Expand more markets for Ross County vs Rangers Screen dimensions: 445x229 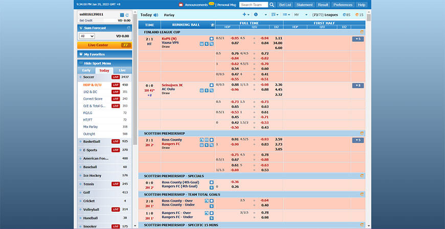coord(358,140)
